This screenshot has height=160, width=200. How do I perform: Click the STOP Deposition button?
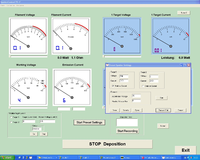pyautogui.click(x=107, y=144)
